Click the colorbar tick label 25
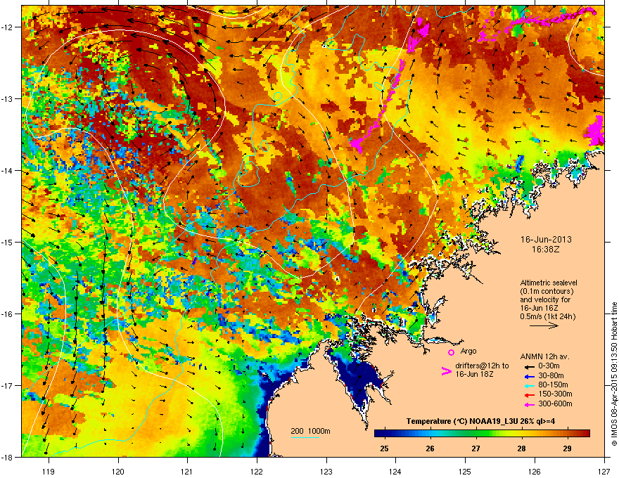This screenshot has width=619, height=478. click(384, 448)
